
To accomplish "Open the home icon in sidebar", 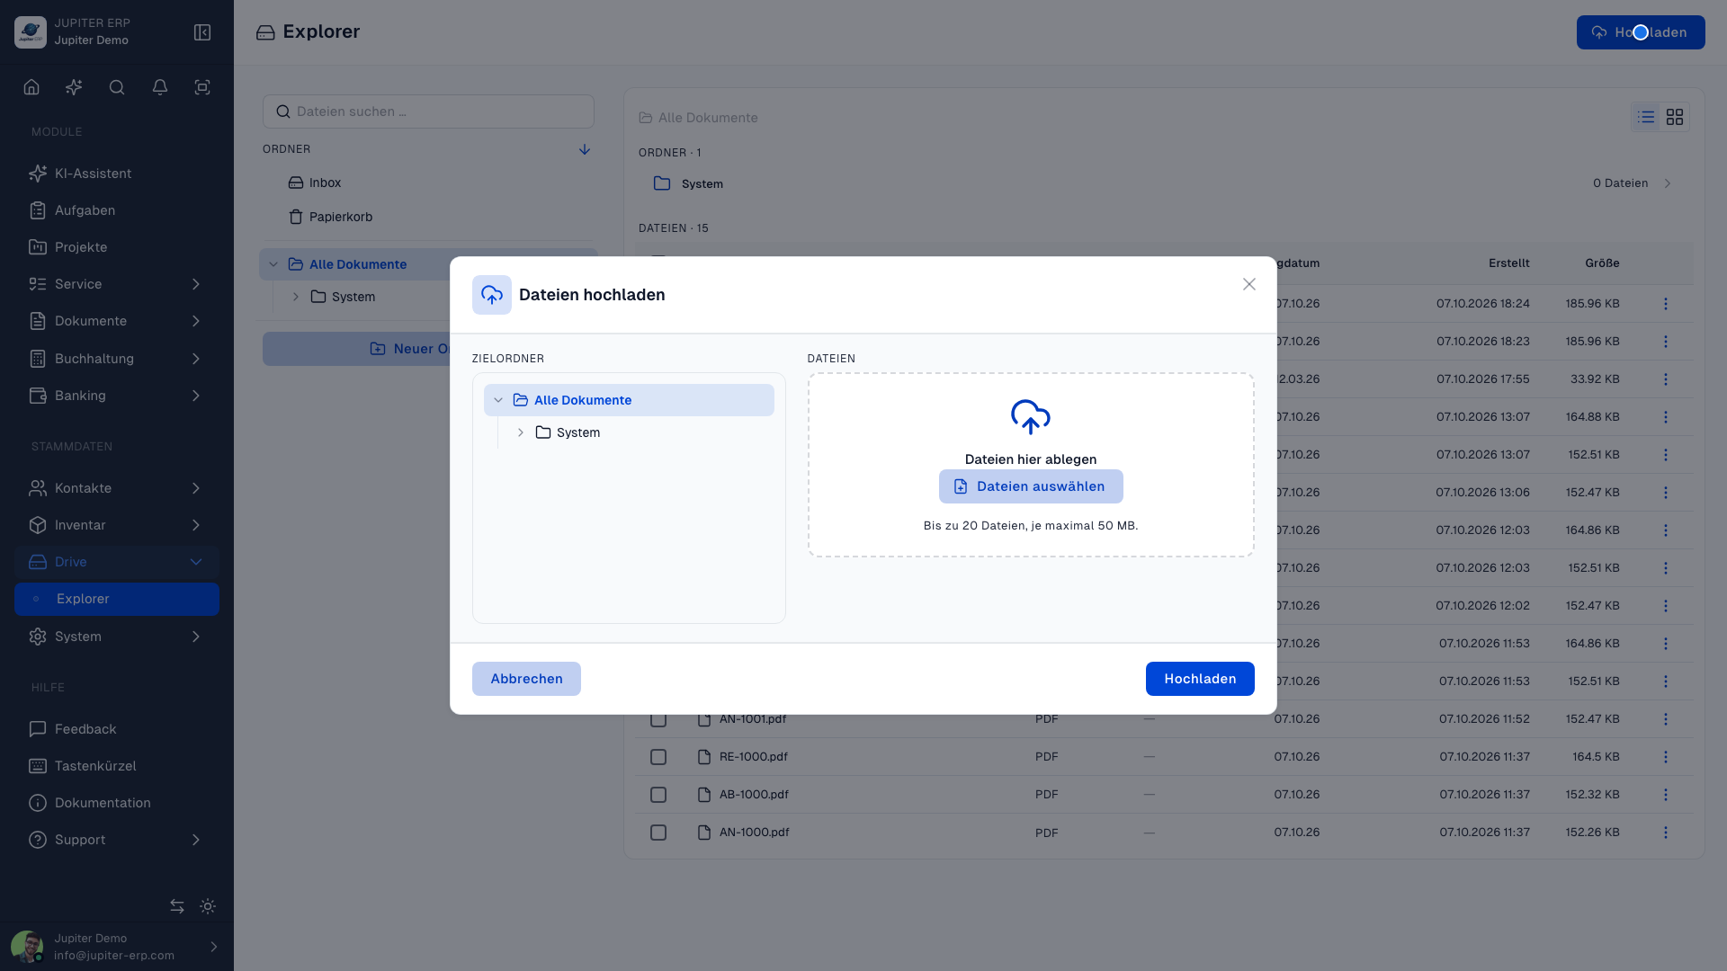I will tap(31, 87).
